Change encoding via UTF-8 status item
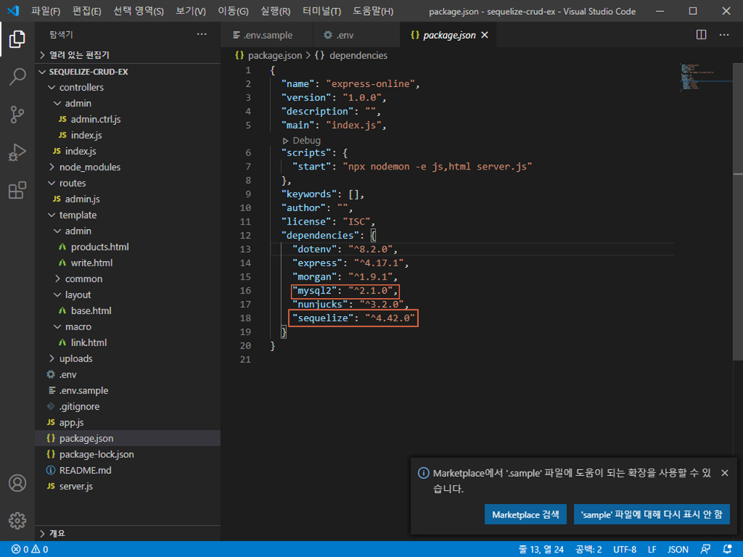The height and width of the screenshot is (557, 743). coord(625,550)
